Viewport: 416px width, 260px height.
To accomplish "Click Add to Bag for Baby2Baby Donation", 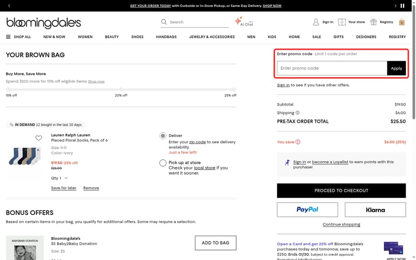I will (215, 243).
